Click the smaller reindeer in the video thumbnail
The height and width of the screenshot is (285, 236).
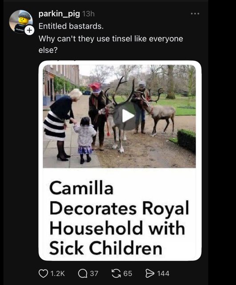[x=159, y=113]
